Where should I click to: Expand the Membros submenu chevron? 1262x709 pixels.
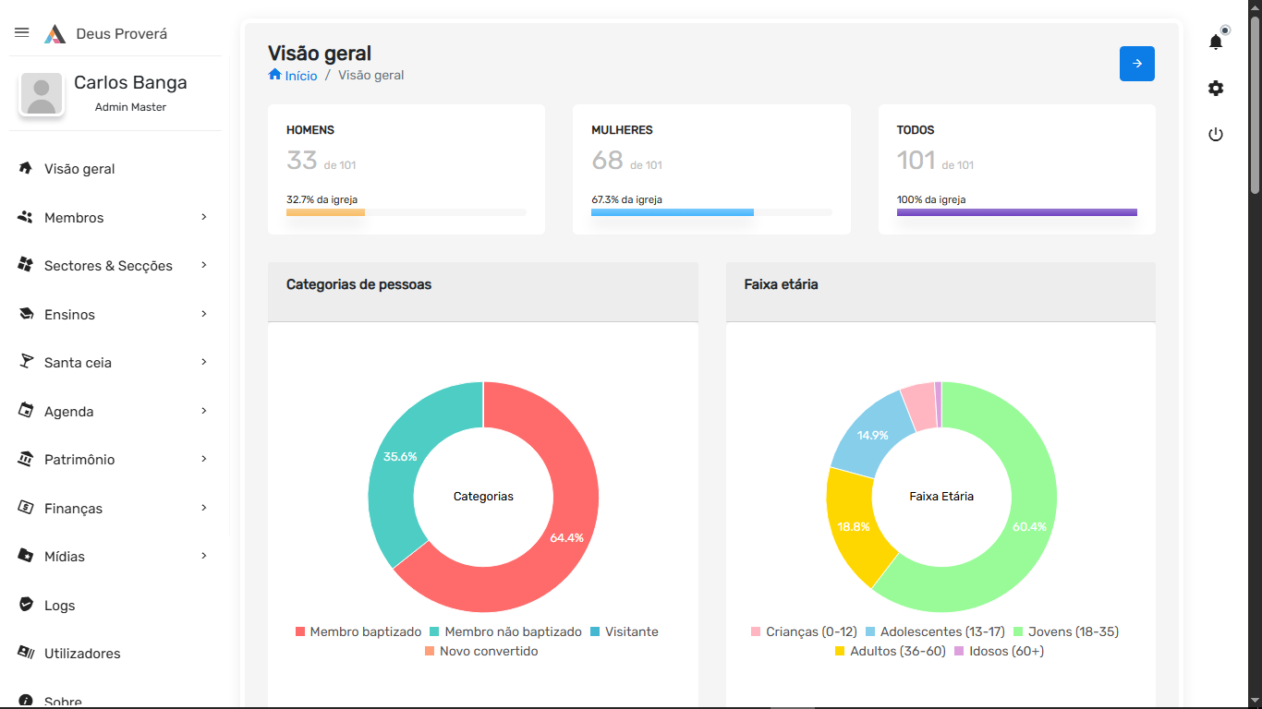(x=204, y=217)
